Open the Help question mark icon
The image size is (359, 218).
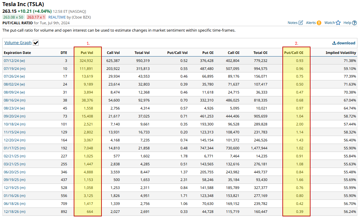click(355, 23)
